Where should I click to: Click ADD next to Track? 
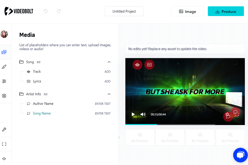[107, 72]
